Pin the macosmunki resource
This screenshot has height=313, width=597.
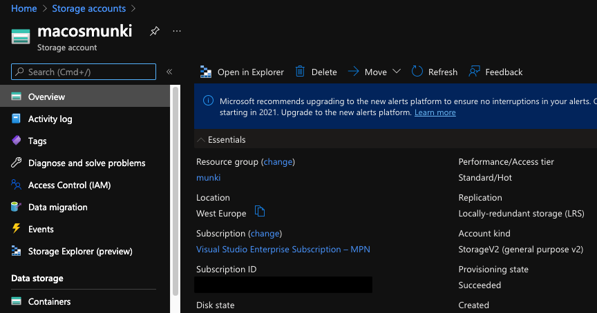click(155, 31)
